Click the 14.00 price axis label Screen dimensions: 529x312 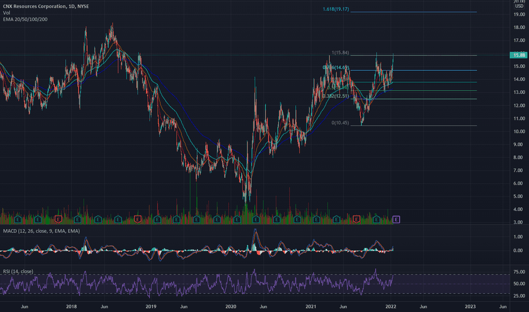(519, 79)
